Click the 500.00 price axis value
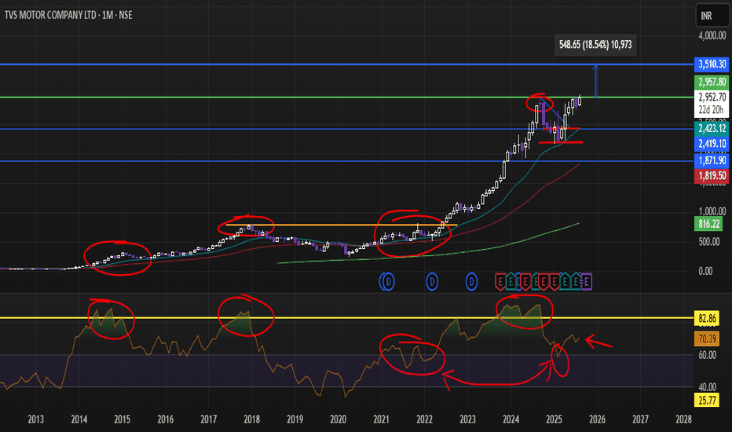The image size is (732, 432). [709, 241]
